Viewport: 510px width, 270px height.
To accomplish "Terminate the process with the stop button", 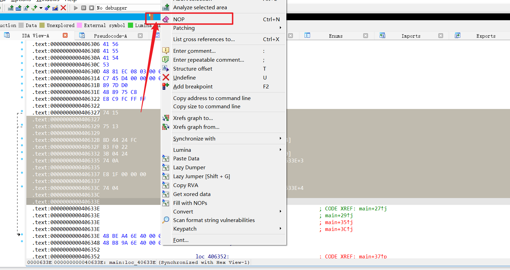I will [x=92, y=8].
